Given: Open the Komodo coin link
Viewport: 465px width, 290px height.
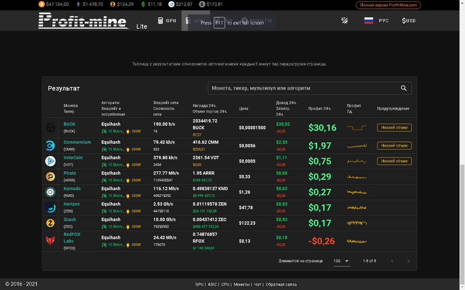Looking at the screenshot, I should coord(72,188).
